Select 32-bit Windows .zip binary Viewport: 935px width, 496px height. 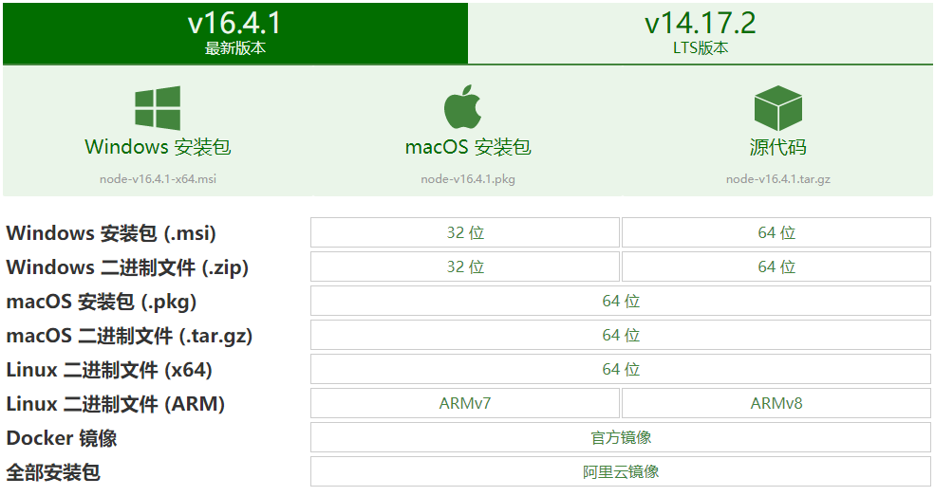pyautogui.click(x=465, y=267)
